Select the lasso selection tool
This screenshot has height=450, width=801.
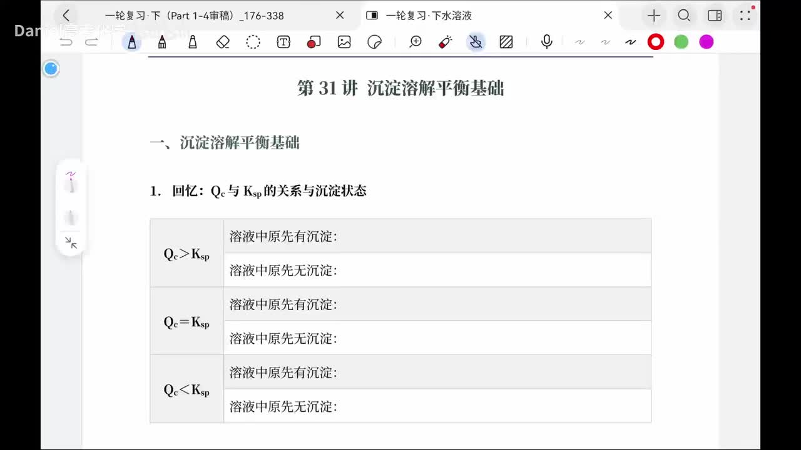(253, 42)
